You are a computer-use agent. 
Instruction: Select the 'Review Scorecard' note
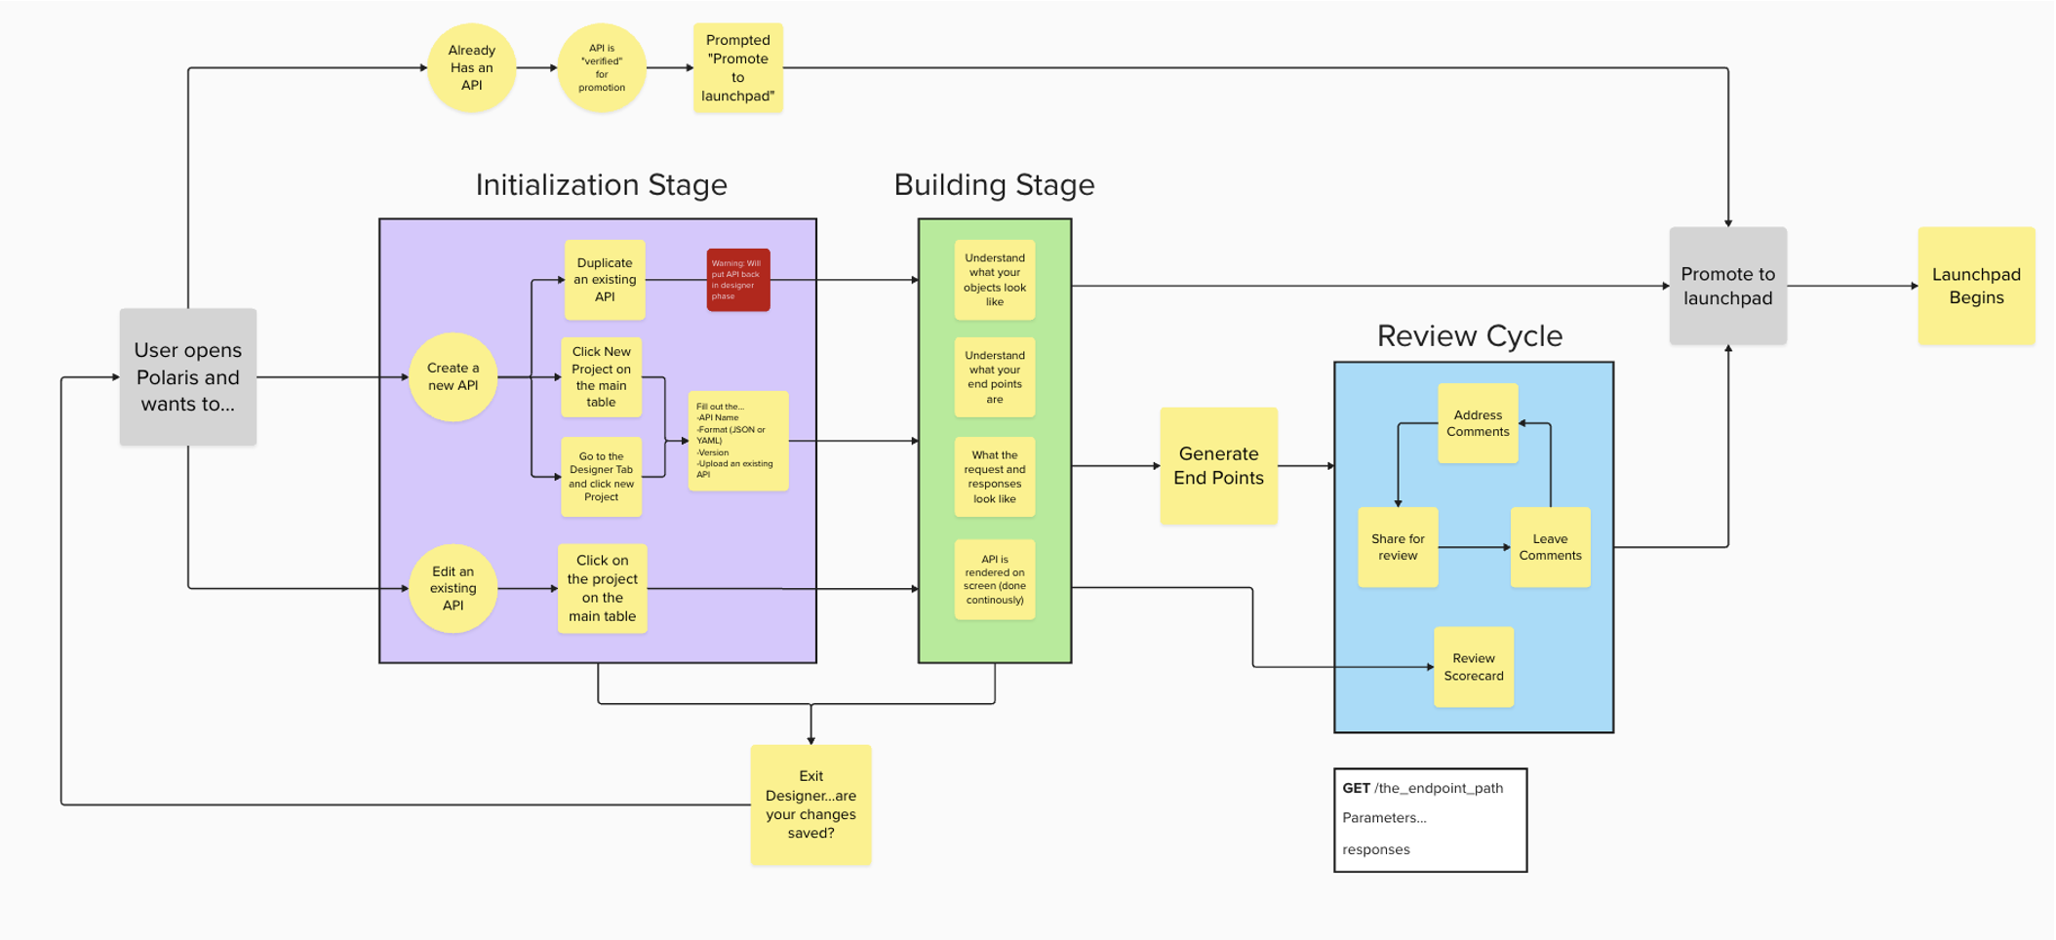coord(1474,667)
